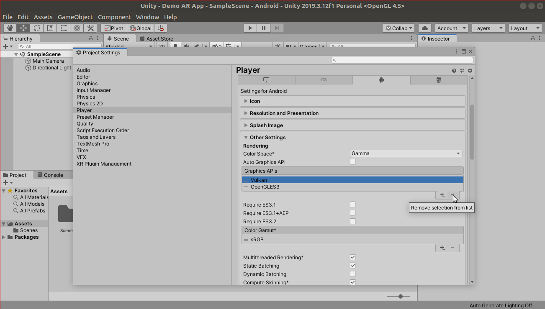This screenshot has width=545, height=309.
Task: Open the Layers dropdown
Action: [488, 28]
